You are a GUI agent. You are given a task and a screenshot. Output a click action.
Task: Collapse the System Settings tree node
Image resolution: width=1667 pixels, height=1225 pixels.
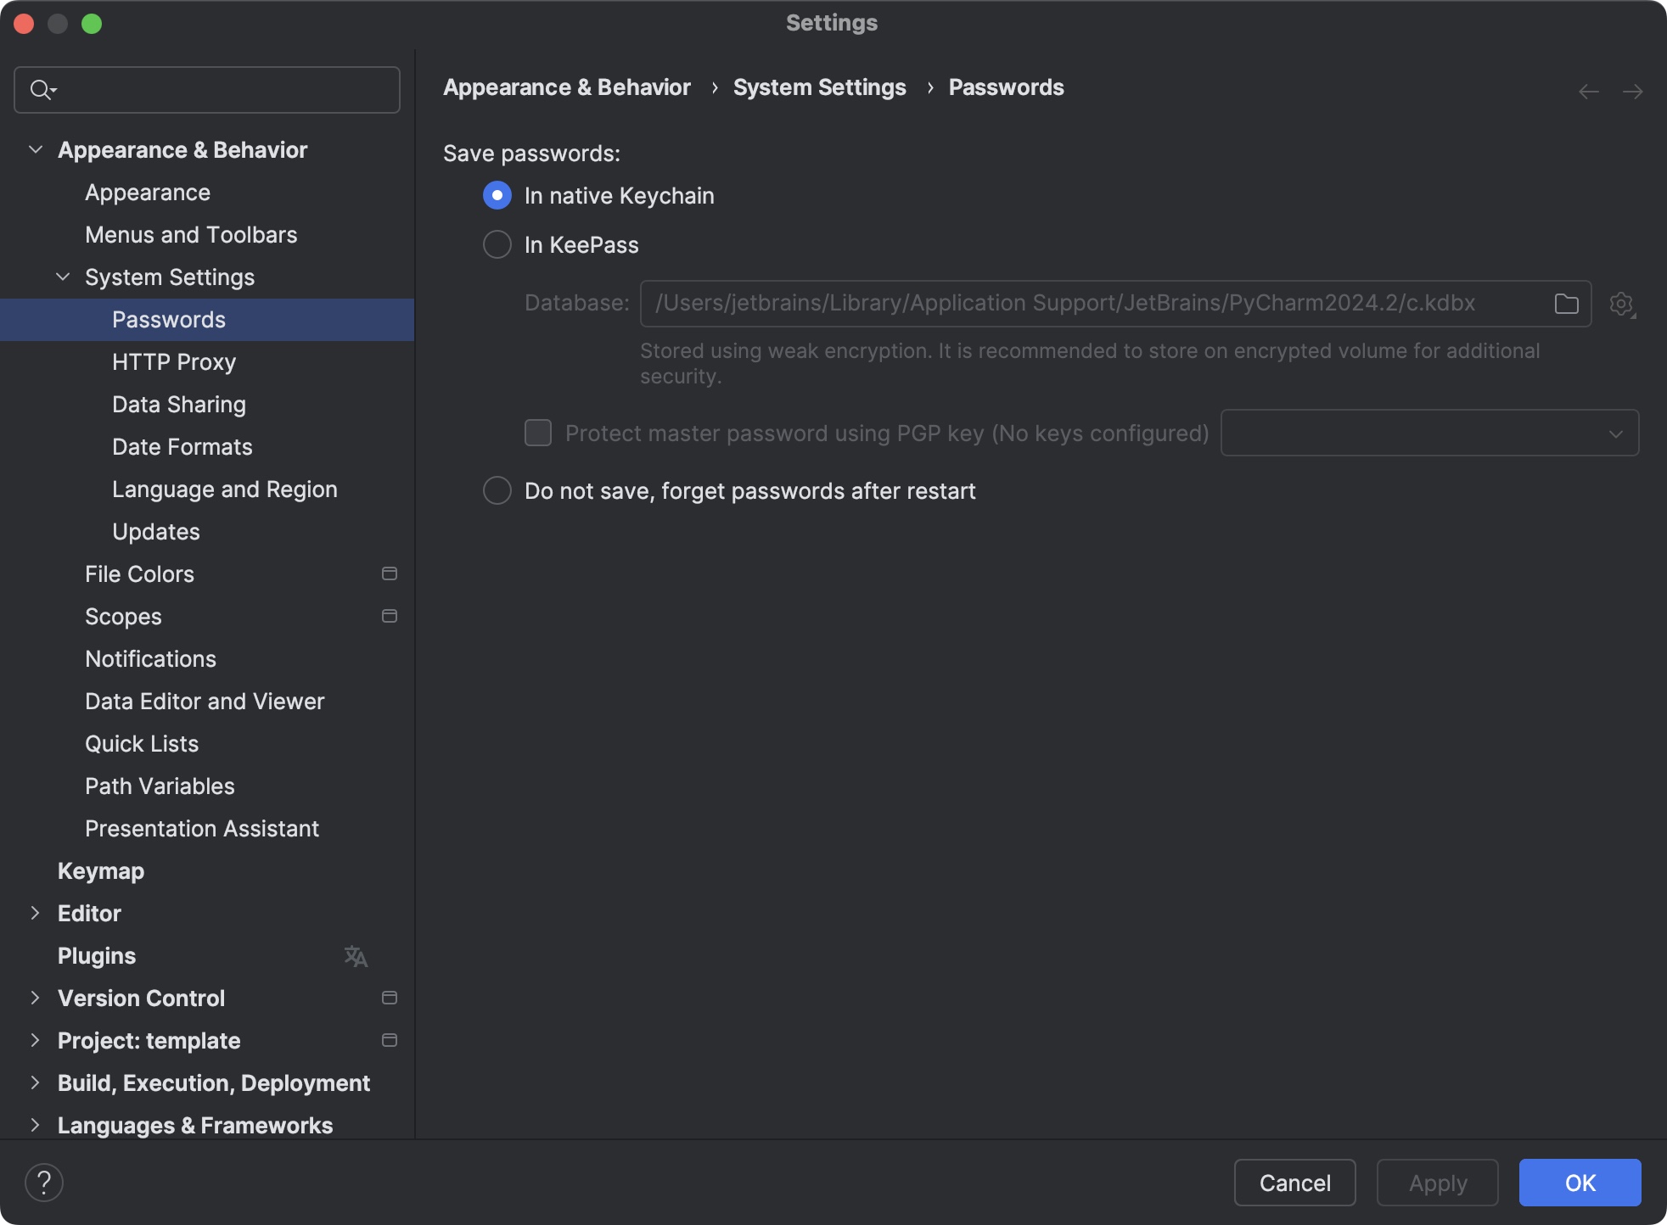(x=61, y=277)
